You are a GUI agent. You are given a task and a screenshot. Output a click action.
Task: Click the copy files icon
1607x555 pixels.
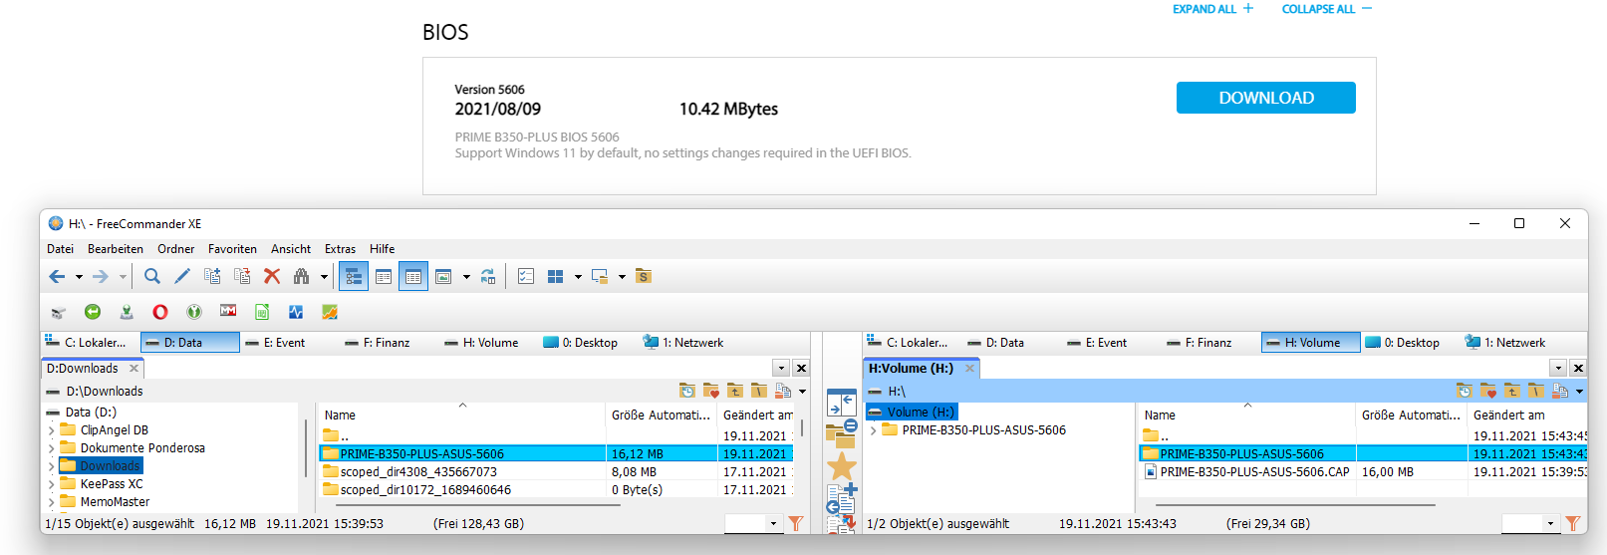pyautogui.click(x=212, y=277)
